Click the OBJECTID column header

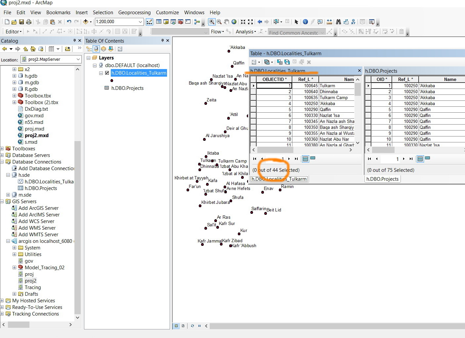[x=274, y=79]
